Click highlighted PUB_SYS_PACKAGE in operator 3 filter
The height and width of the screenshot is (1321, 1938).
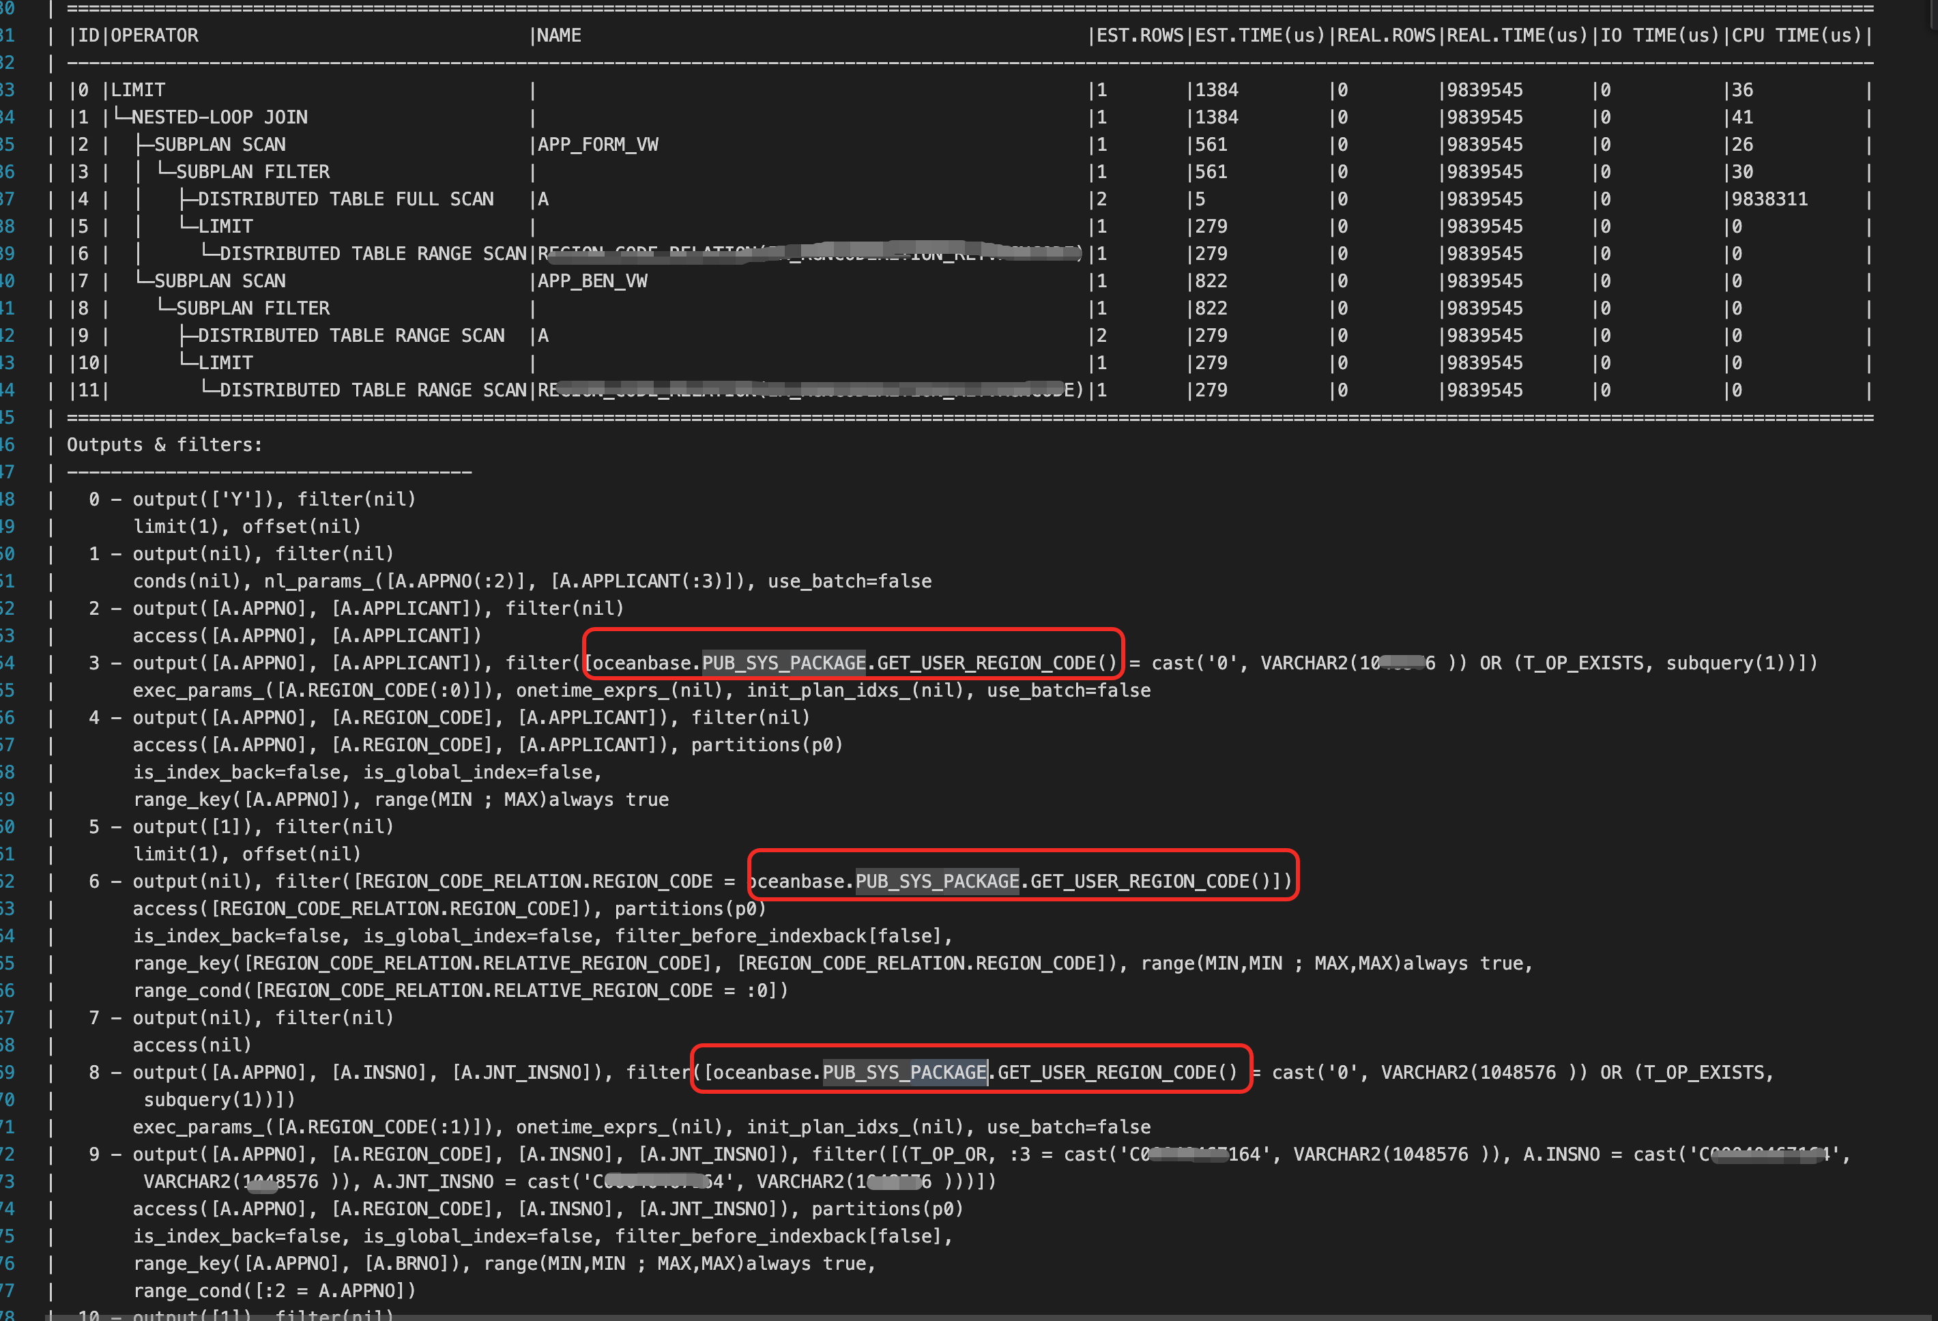(x=784, y=663)
